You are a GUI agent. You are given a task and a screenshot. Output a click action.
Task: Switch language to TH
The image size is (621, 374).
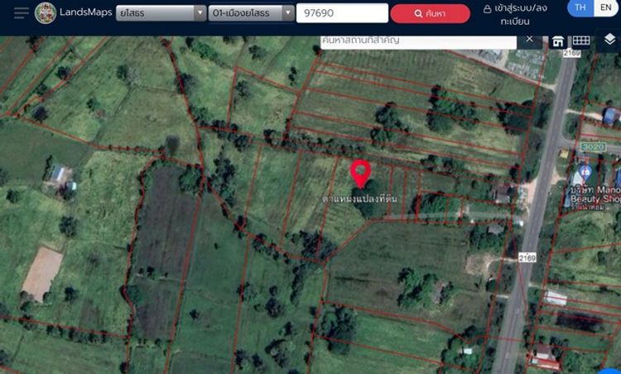point(580,7)
